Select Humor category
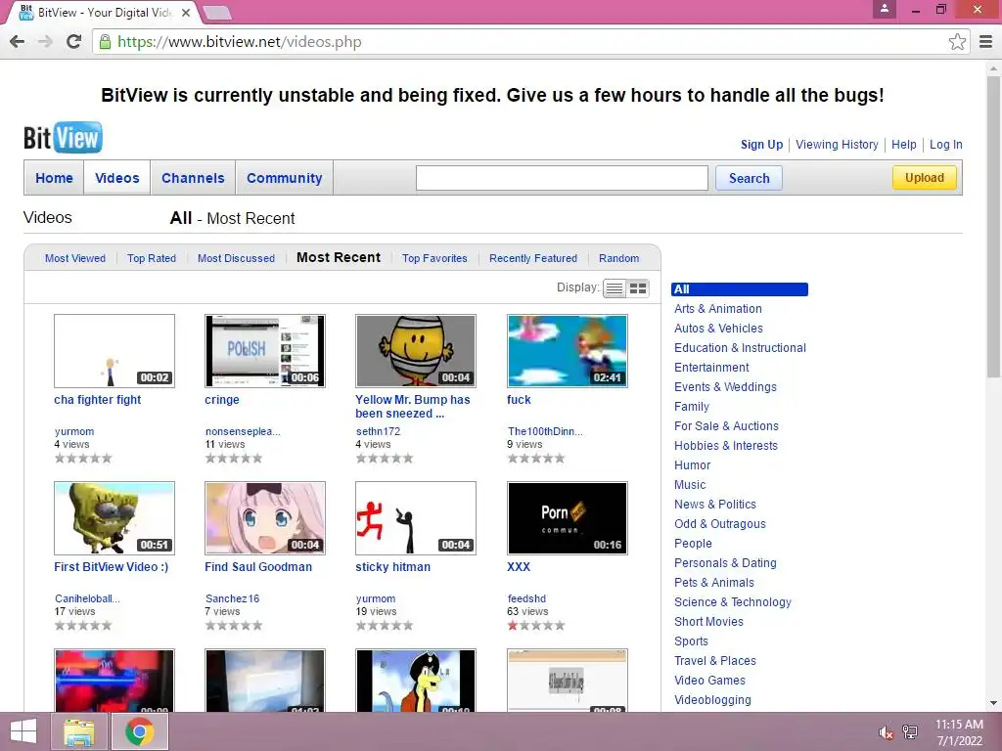Image resolution: width=1002 pixels, height=751 pixels. click(x=692, y=464)
